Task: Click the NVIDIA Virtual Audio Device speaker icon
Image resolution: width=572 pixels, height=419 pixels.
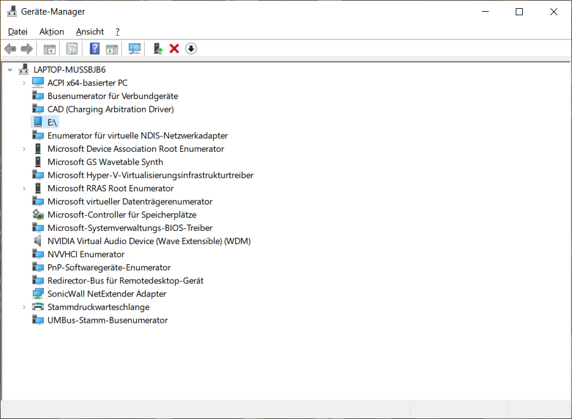Action: pos(38,241)
